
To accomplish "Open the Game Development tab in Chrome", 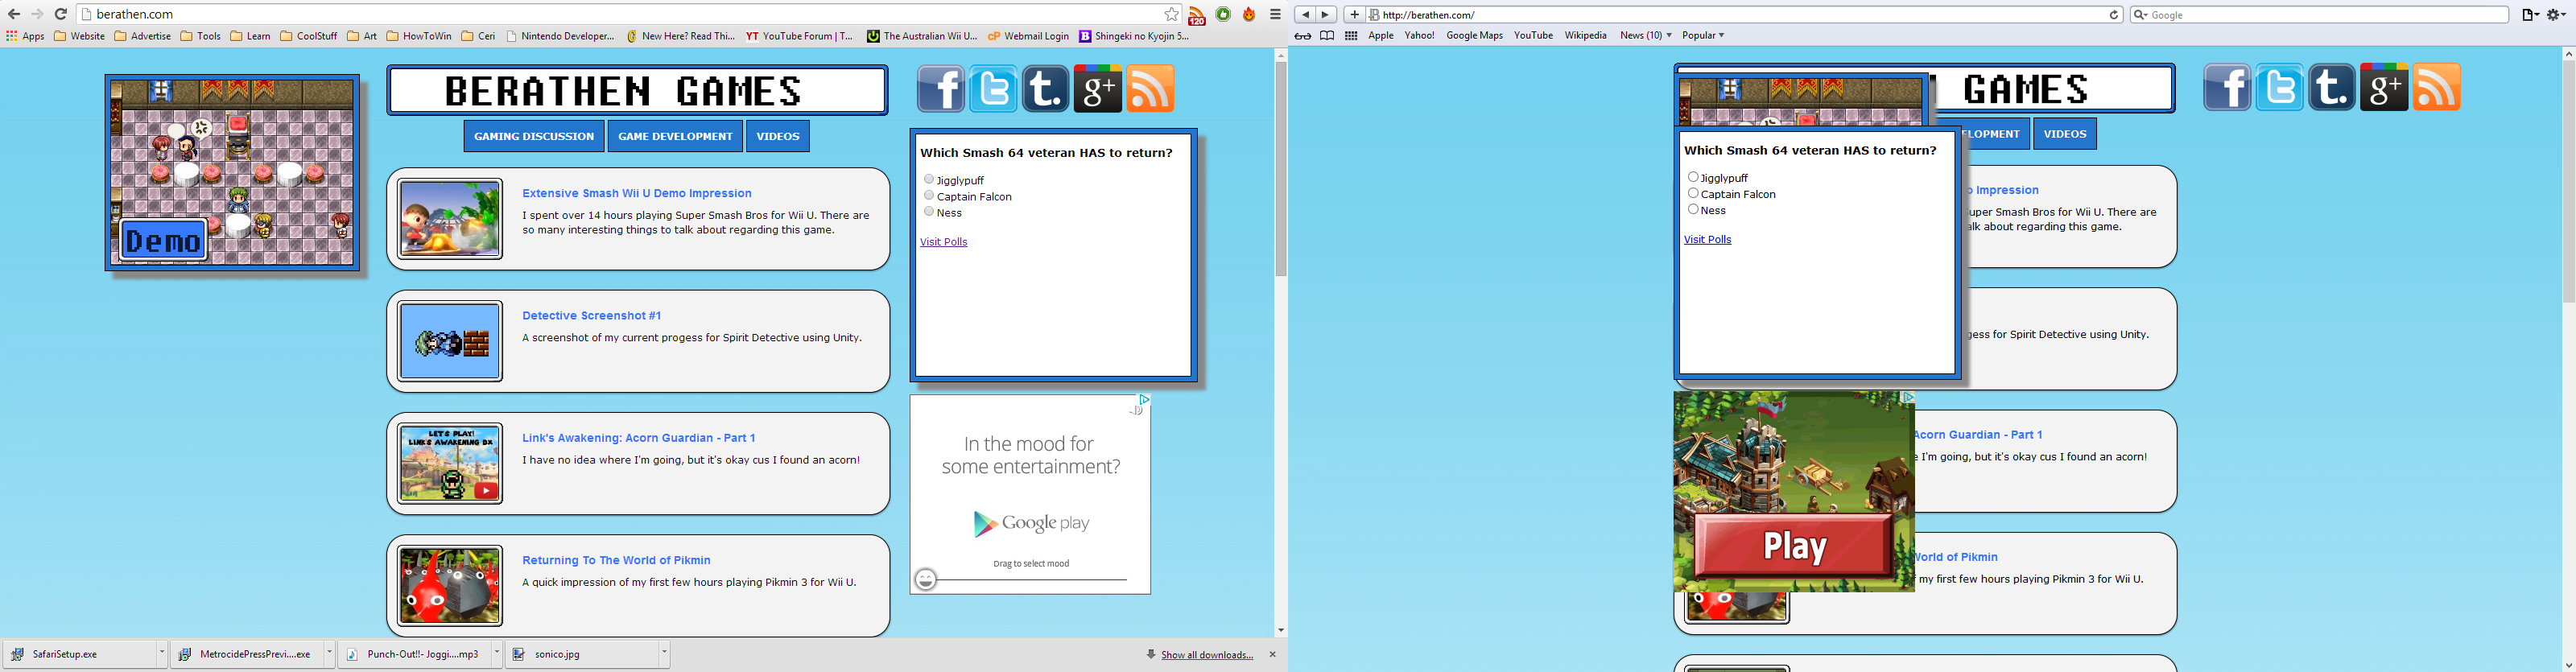I will click(675, 136).
